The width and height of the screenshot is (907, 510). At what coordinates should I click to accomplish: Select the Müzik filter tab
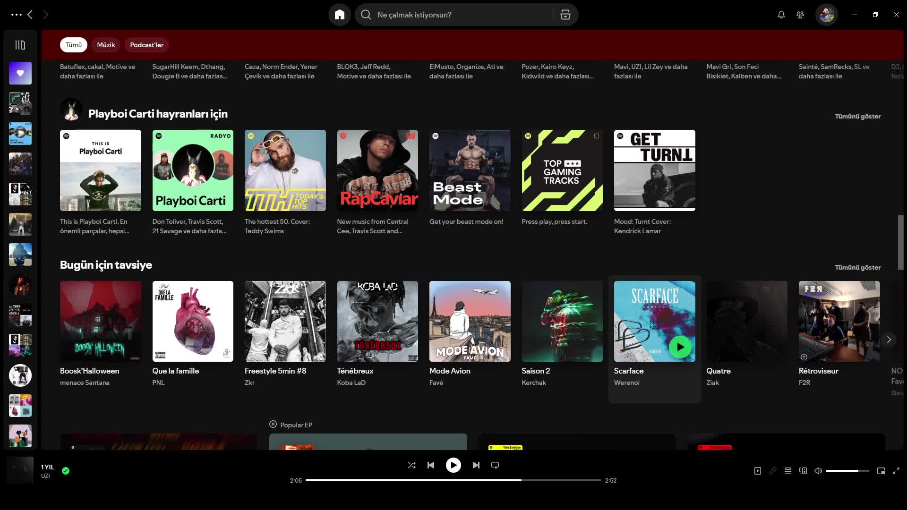pyautogui.click(x=106, y=45)
